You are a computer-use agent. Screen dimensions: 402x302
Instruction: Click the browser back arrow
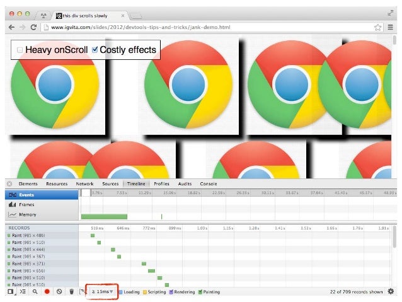(x=11, y=27)
